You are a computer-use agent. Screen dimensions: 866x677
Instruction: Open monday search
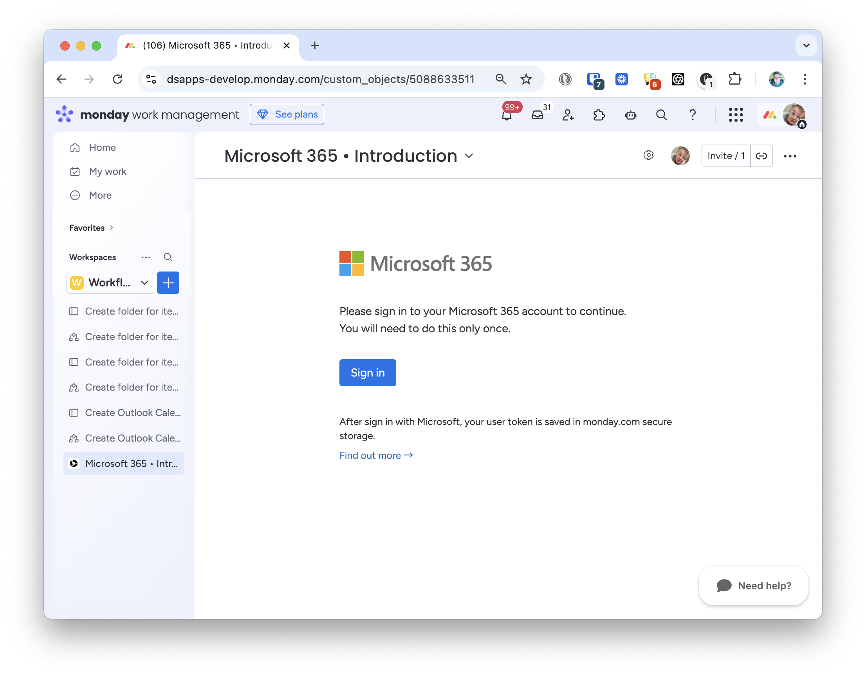[x=661, y=115]
